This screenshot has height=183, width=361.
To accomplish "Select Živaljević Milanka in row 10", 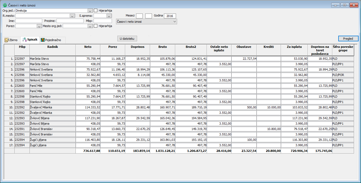I will coord(53,107).
